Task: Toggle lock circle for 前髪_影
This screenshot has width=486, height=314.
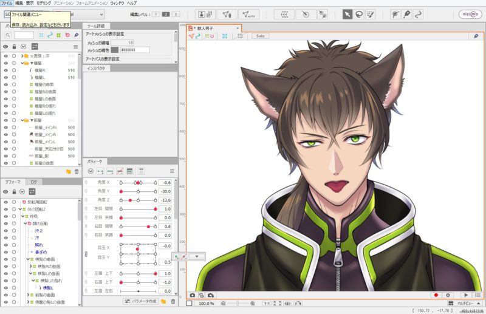Action: (x=14, y=156)
